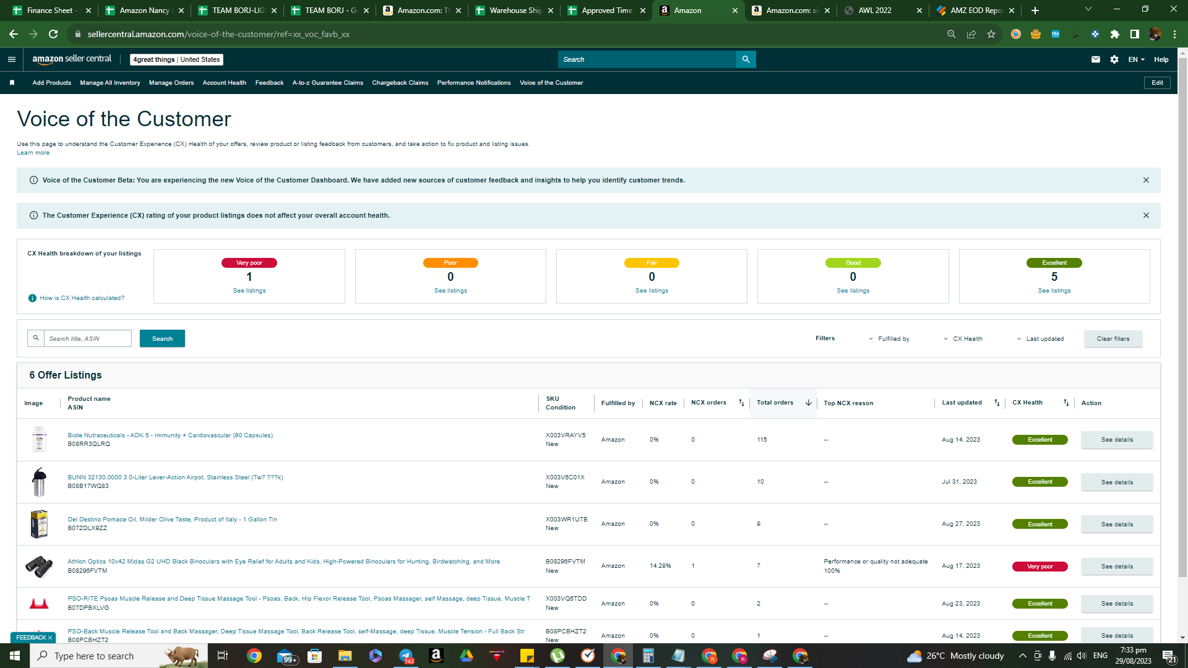The height and width of the screenshot is (668, 1188).
Task: Switch to the Finance Sheet tab
Action: coord(51,11)
